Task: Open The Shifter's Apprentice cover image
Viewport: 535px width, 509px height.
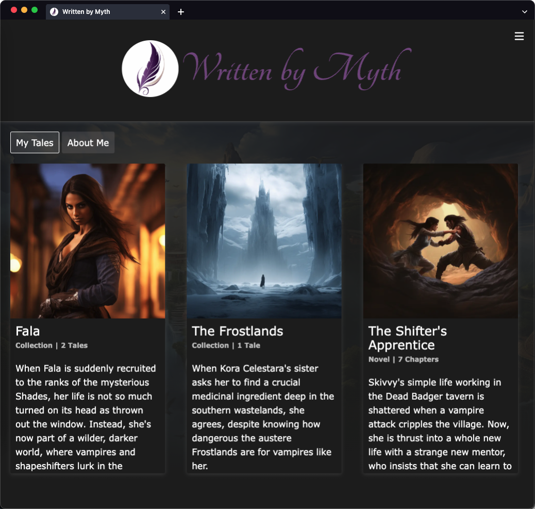Action: 441,241
